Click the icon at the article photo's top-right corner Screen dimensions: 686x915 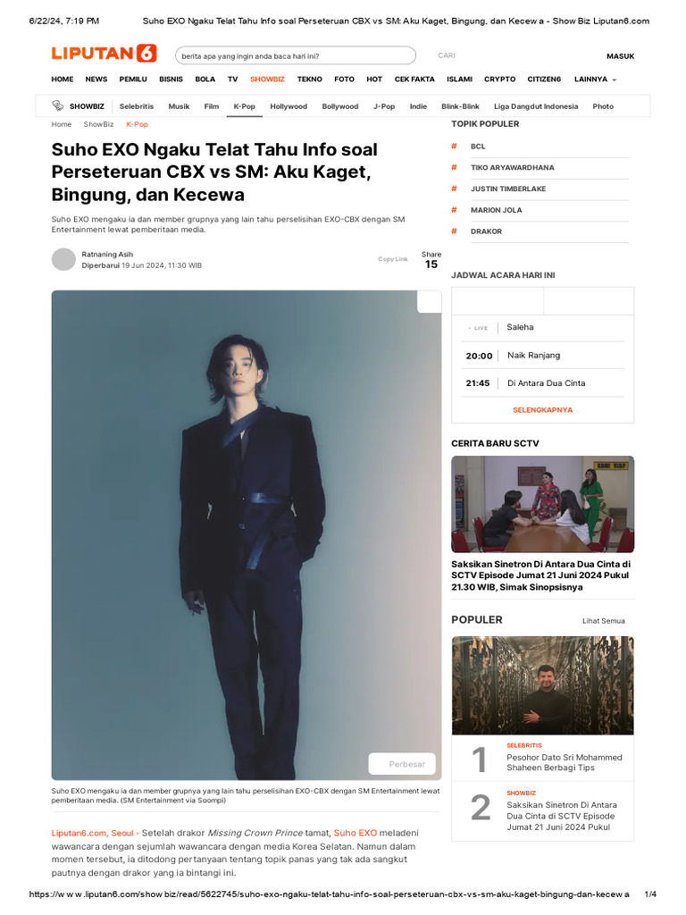(x=430, y=302)
